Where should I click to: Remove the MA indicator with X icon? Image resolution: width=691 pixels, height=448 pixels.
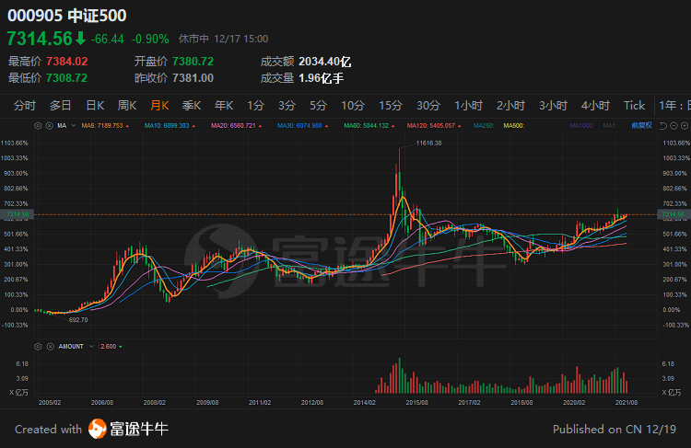(x=50, y=126)
